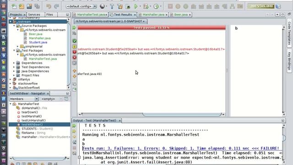Close the Test Results tab

(135, 15)
